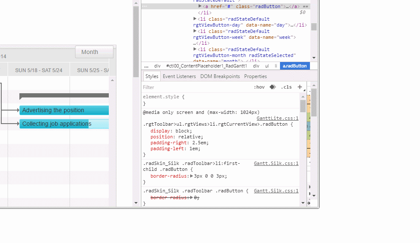Select the Advertising the position task bar
Screen dimensions: 420x243
click(64, 110)
